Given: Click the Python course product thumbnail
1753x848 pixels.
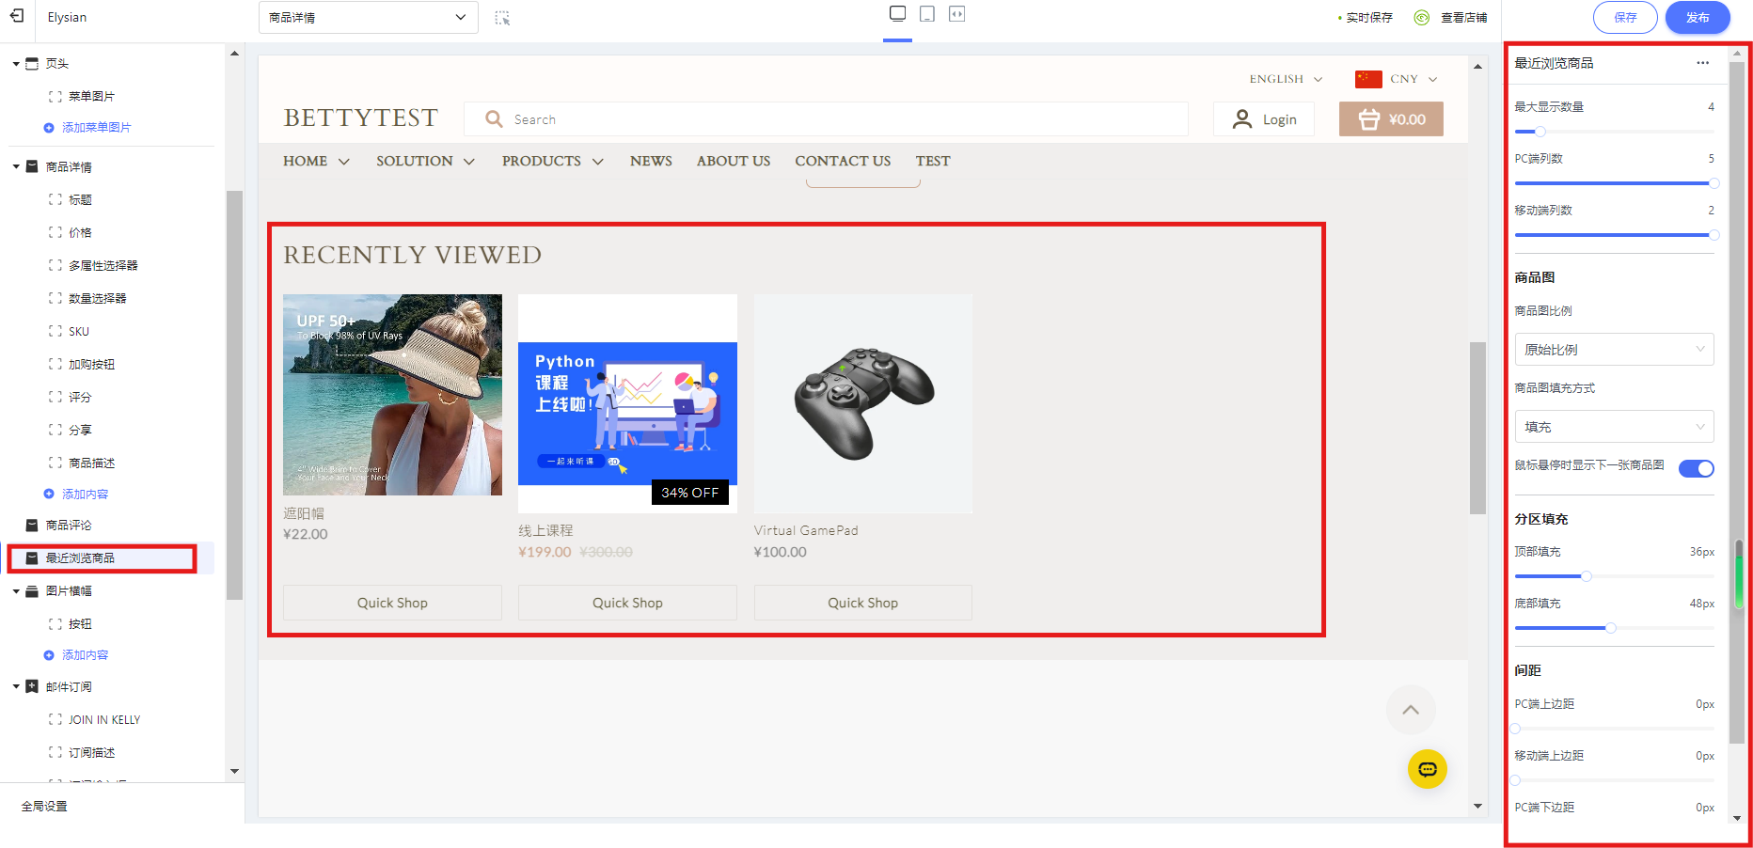Looking at the screenshot, I should tap(627, 403).
